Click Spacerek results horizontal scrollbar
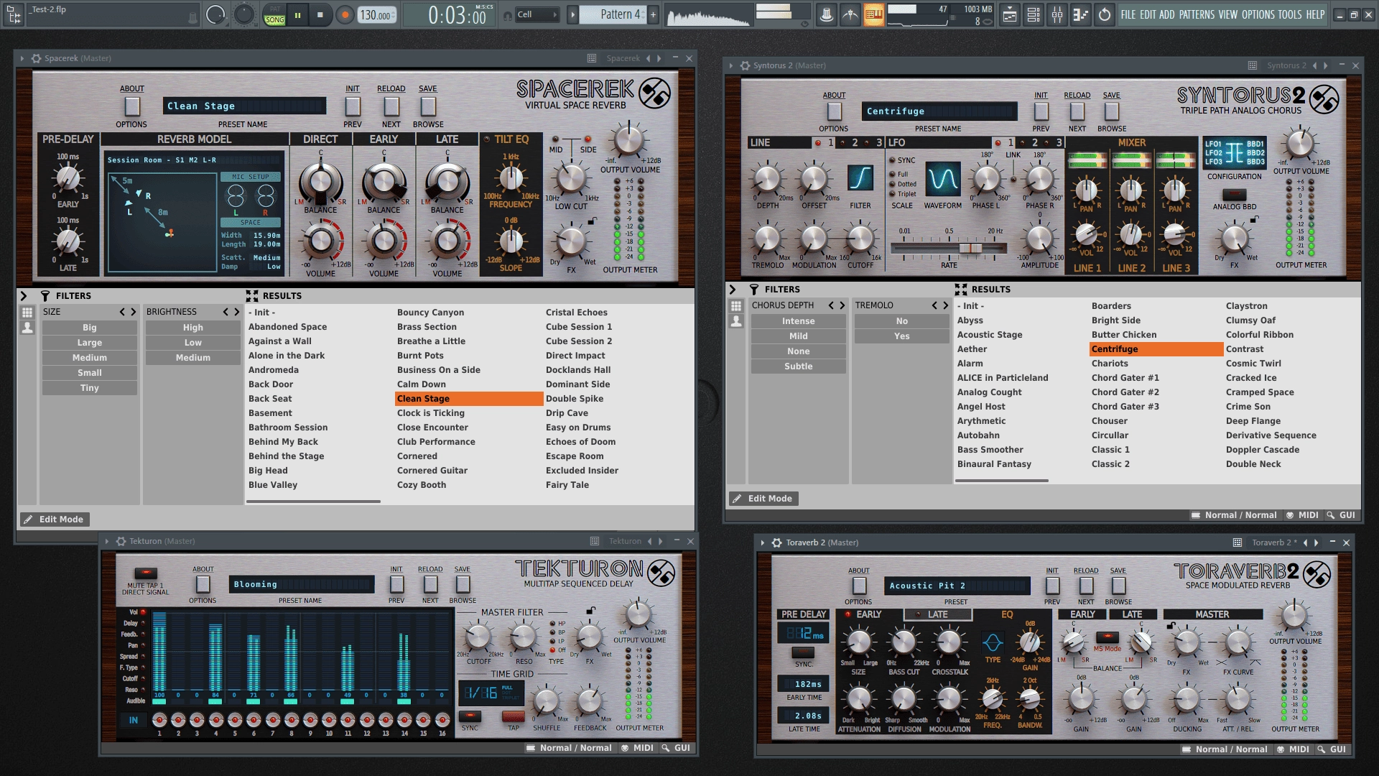This screenshot has width=1379, height=776. pyautogui.click(x=314, y=502)
